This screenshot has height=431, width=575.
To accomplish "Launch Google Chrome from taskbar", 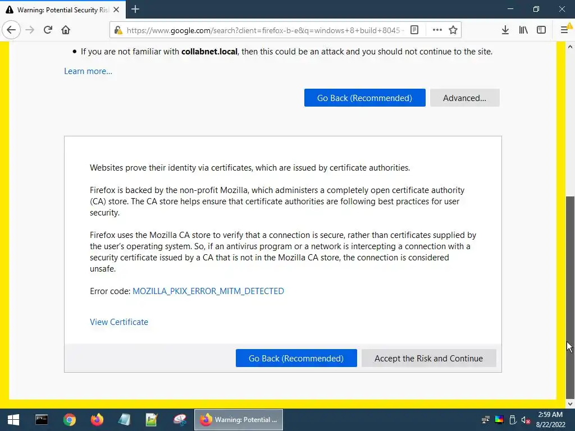I will (x=69, y=420).
